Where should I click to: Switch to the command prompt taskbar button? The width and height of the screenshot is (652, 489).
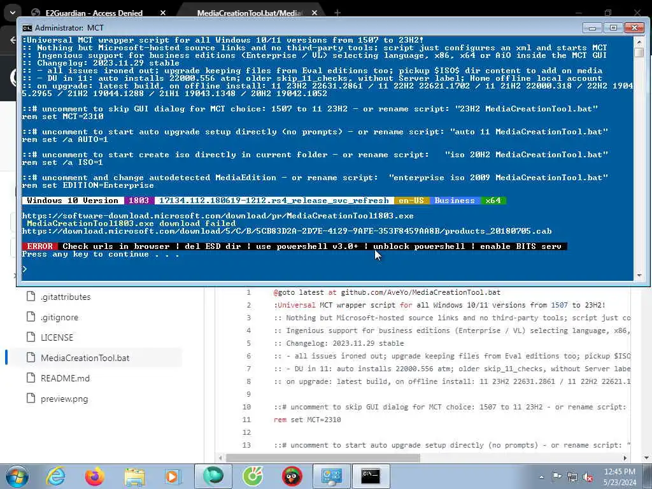371,476
